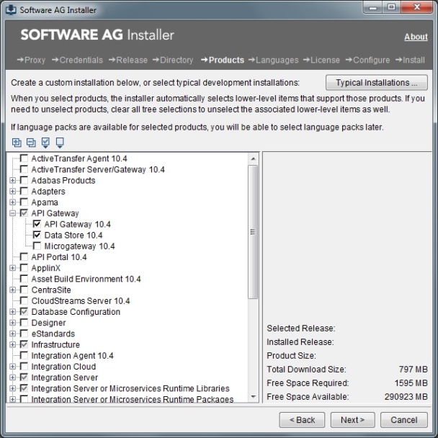Collapse the API Gateway parent node
The image size is (438, 438).
12,213
